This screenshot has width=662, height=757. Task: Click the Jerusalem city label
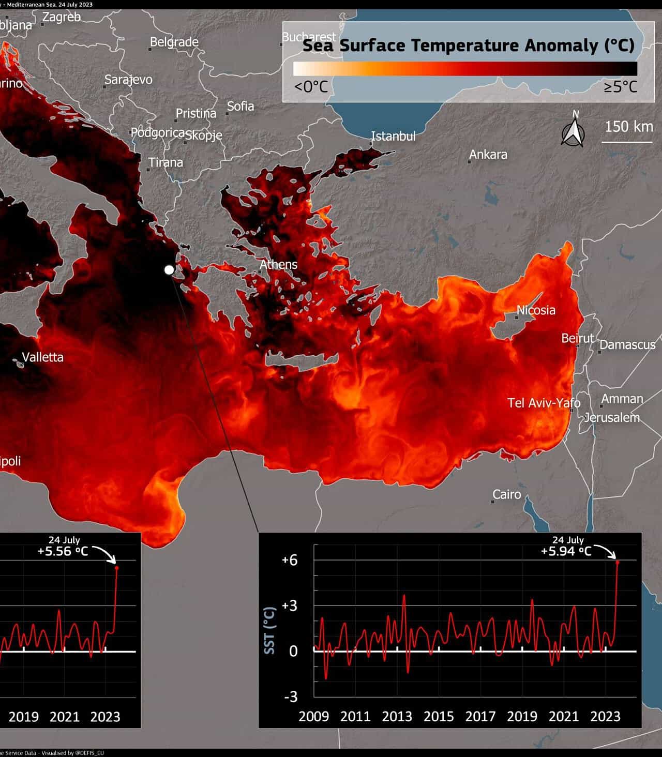[x=612, y=417]
